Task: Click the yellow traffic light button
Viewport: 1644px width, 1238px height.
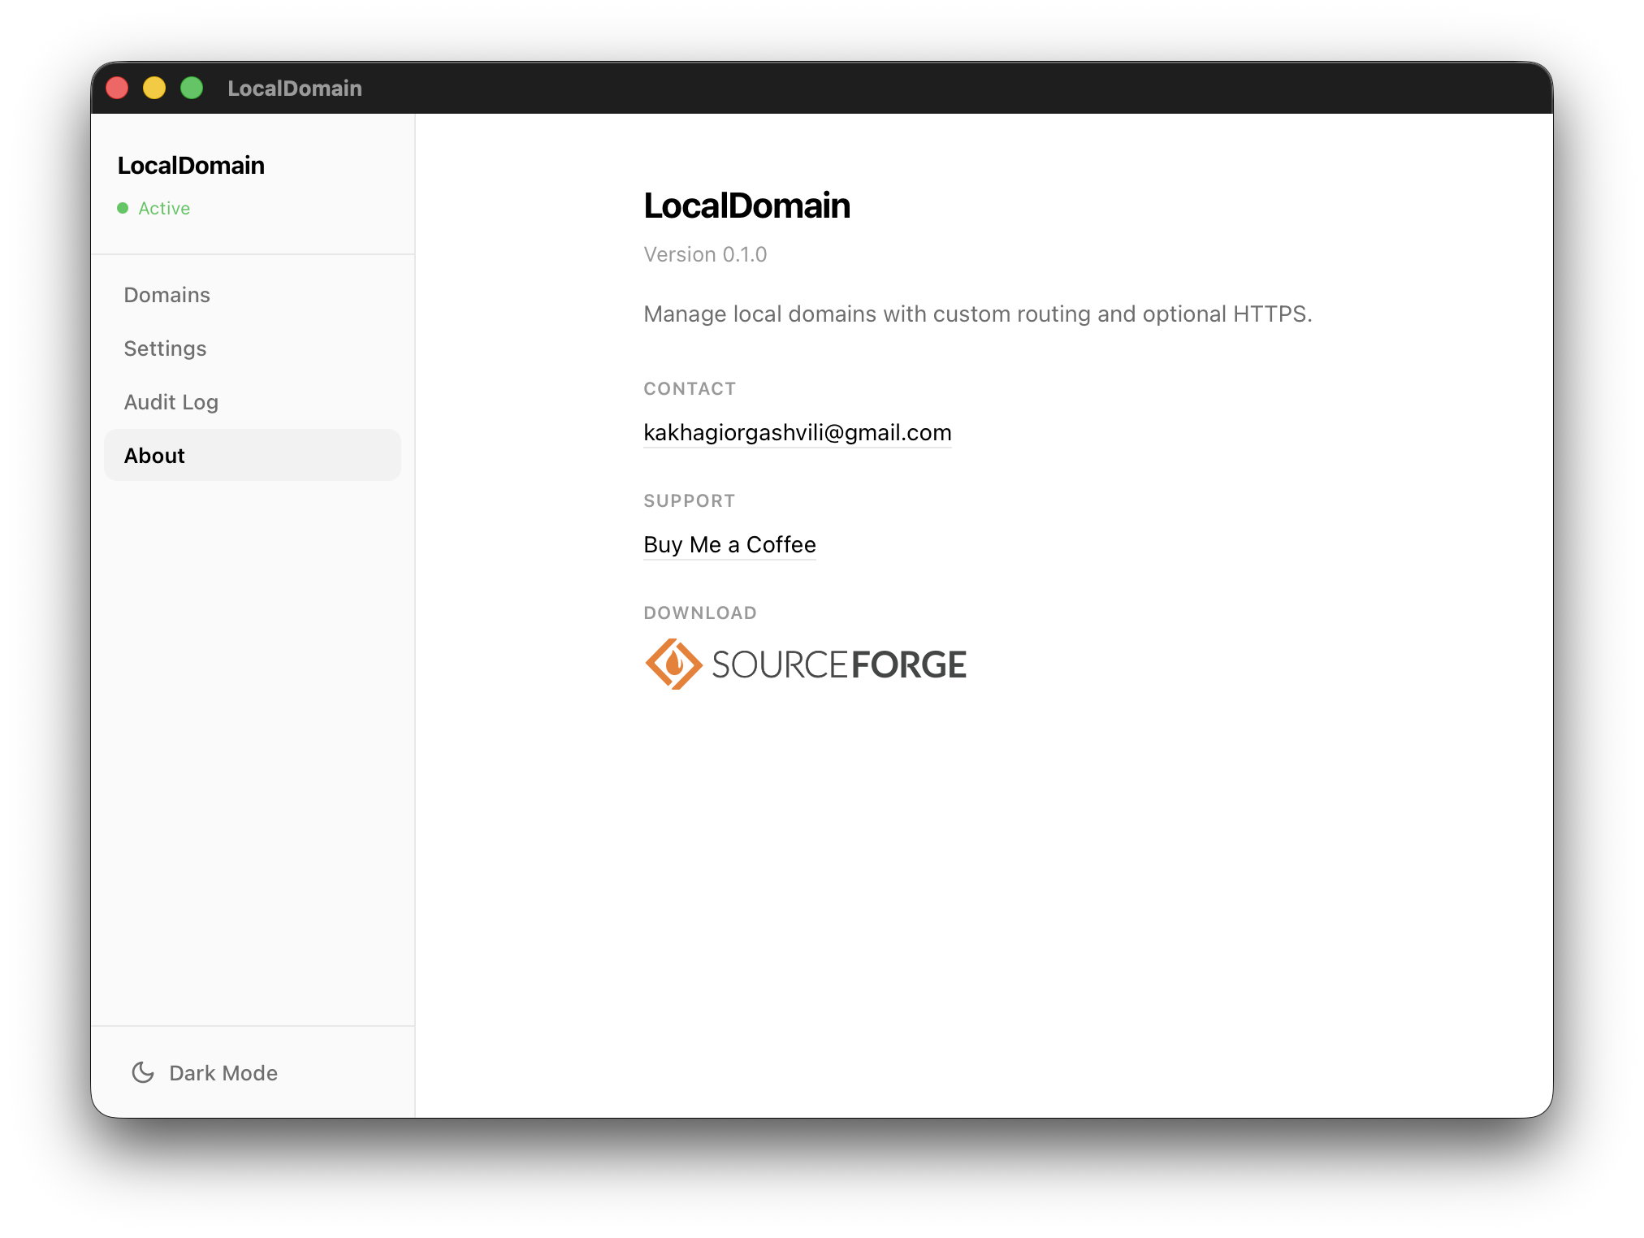Action: [154, 87]
